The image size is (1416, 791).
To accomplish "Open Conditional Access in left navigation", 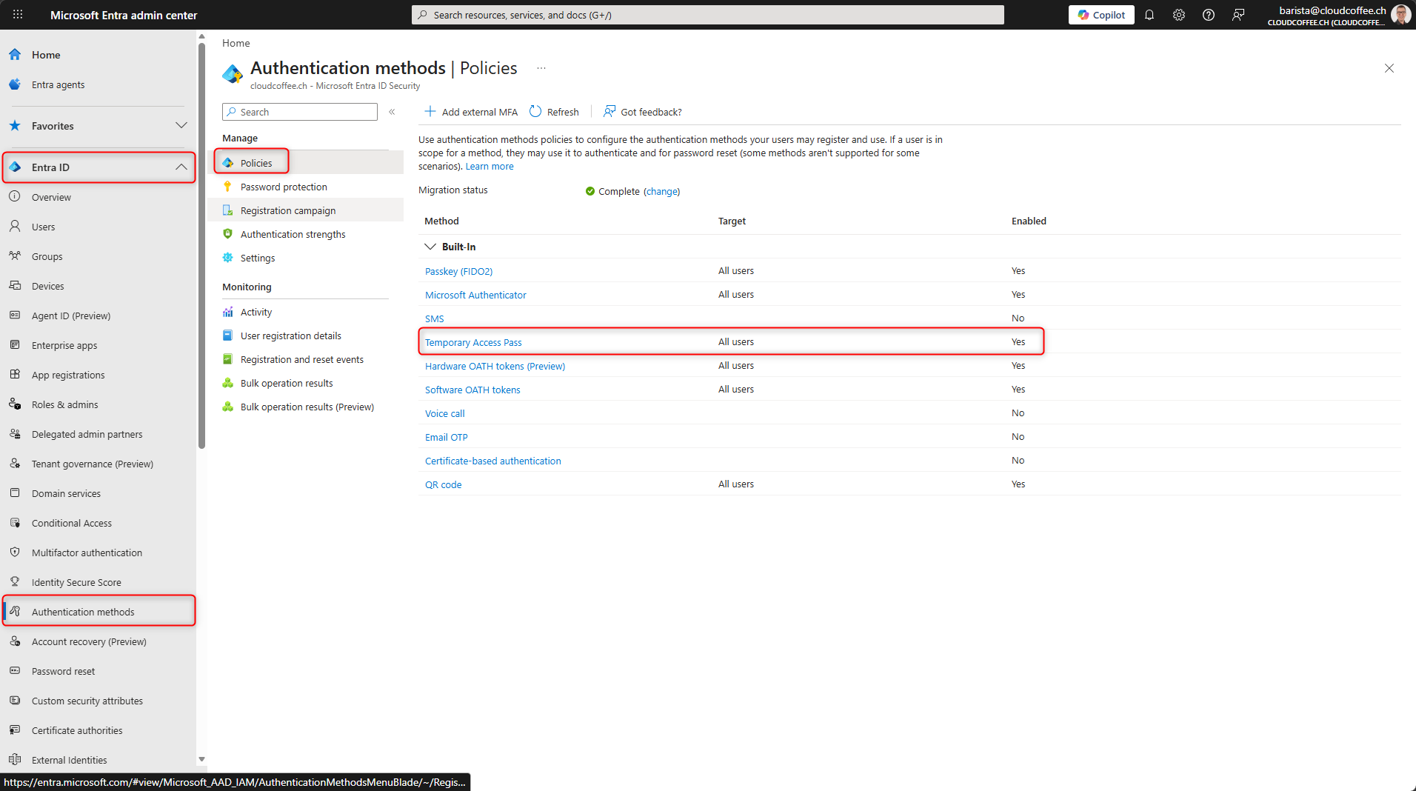I will [72, 523].
